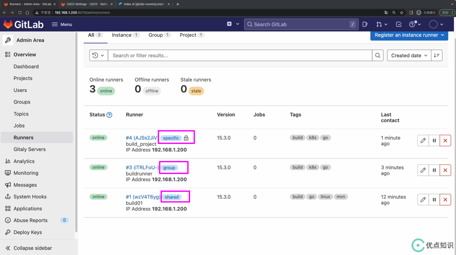Viewport: 456px width, 255px height.
Task: Open the Menu hamburger button
Action: pos(62,24)
